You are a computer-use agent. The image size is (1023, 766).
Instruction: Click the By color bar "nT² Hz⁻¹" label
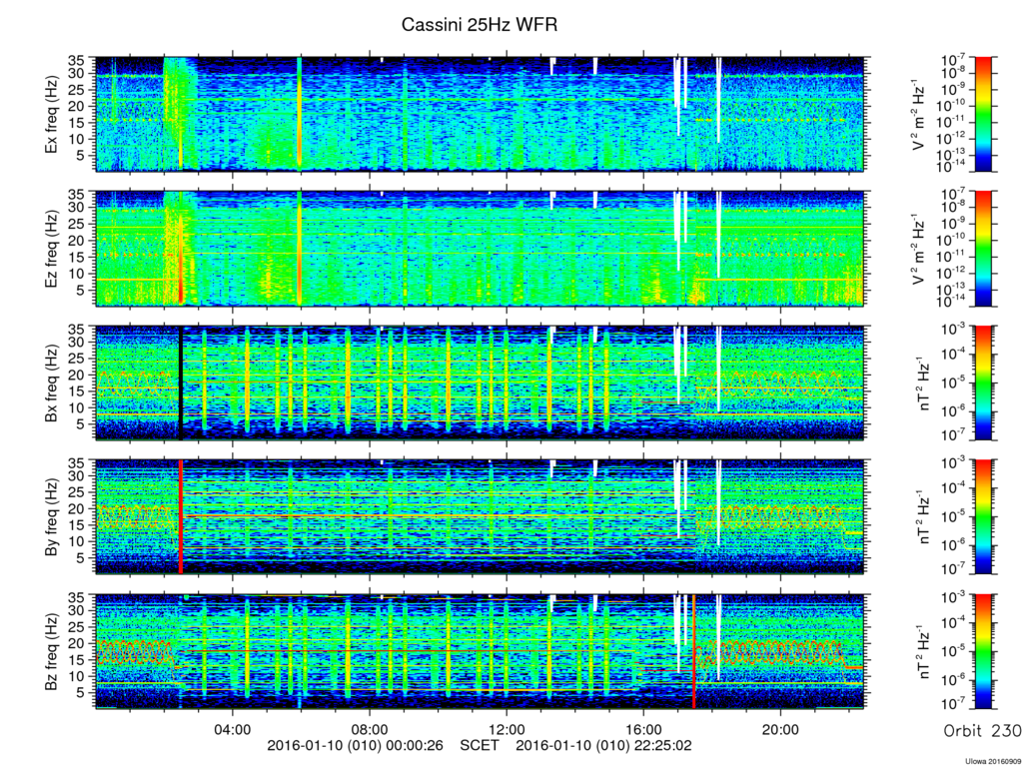924,517
